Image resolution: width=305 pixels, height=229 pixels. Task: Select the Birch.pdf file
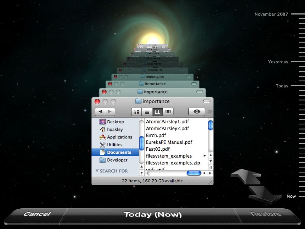(x=156, y=135)
